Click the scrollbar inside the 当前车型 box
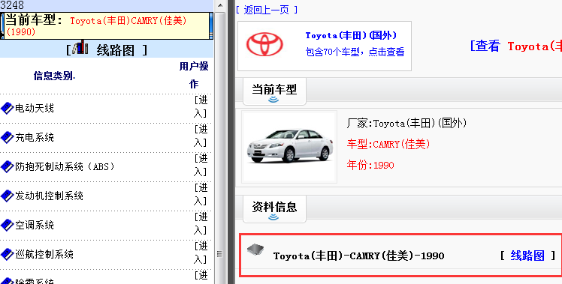Image resolution: width=562 pixels, height=284 pixels. click(211, 25)
